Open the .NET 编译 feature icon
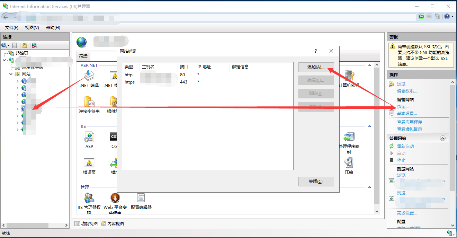 89,76
